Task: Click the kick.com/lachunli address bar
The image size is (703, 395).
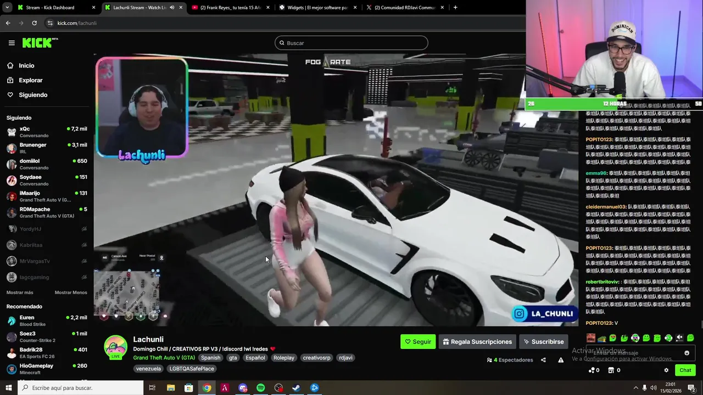Action: pos(283,23)
